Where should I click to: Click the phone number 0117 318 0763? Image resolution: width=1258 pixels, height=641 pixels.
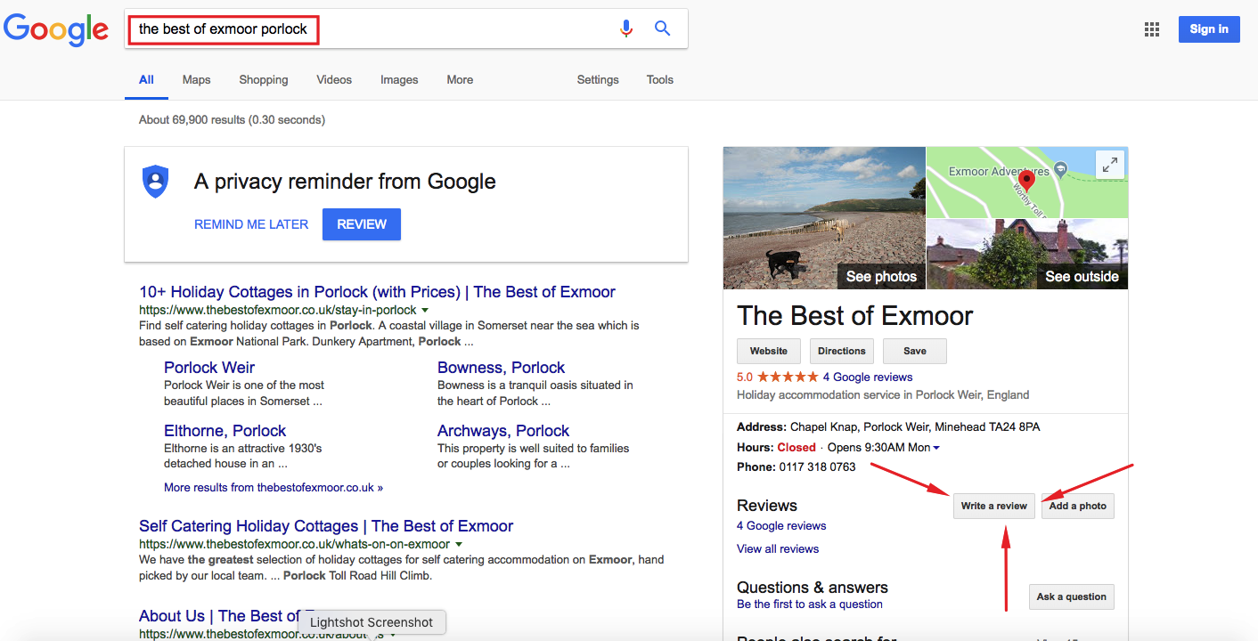coord(817,467)
